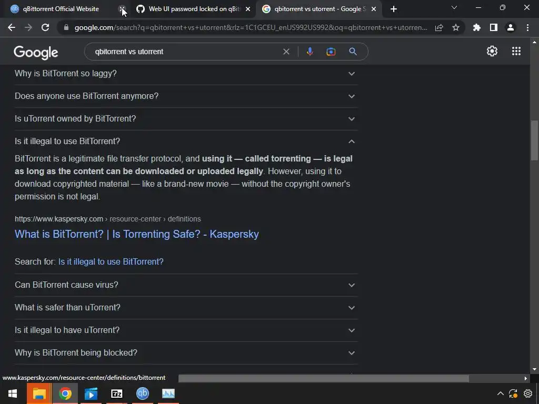Expand 'Does anyone use BitTorrent anymore?'
The image size is (539, 404).
[x=186, y=96]
